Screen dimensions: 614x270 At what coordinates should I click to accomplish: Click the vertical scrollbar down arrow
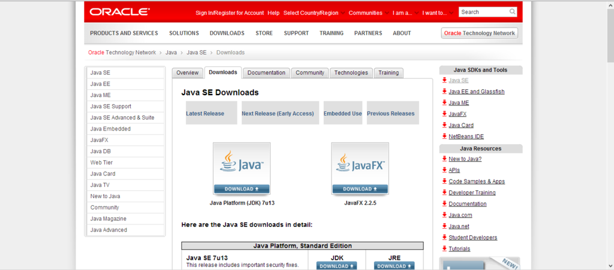click(x=610, y=266)
